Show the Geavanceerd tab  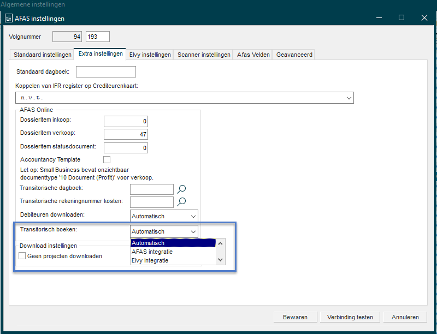point(294,55)
